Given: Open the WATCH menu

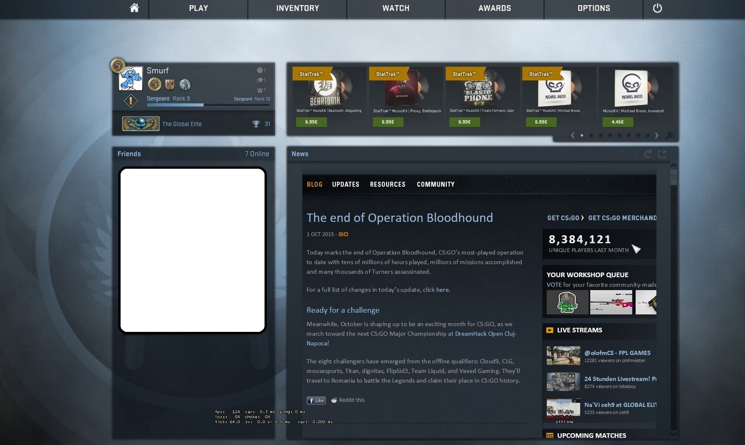Looking at the screenshot, I should click(396, 8).
